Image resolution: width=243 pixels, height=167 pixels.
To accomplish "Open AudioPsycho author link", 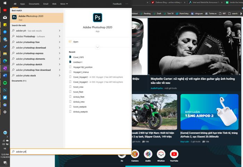I will point(157,88).
